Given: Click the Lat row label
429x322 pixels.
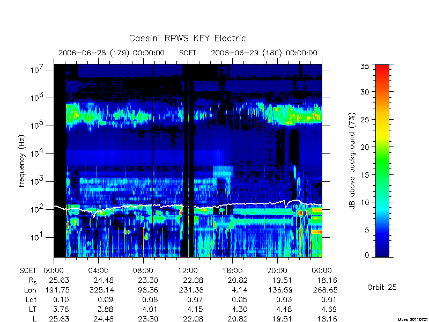Looking at the screenshot, I should coord(31,300).
